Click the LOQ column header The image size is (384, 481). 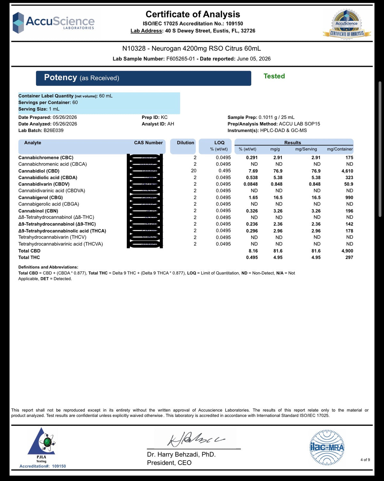point(220,143)
